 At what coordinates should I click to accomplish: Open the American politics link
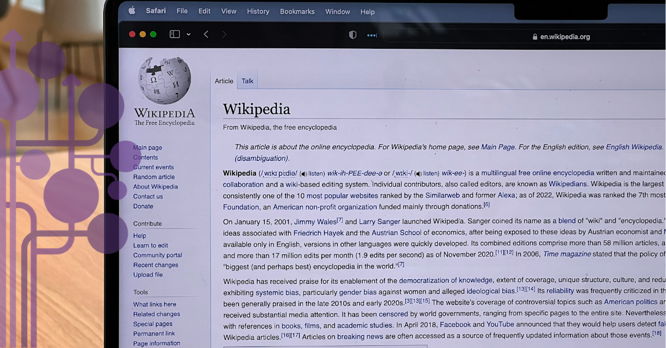(x=630, y=302)
